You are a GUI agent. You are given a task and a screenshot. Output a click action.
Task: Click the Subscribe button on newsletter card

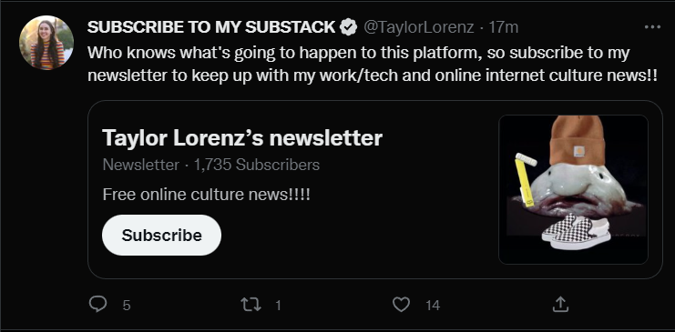click(x=161, y=236)
